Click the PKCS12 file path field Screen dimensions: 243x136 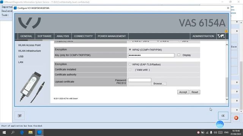[x=139, y=84]
